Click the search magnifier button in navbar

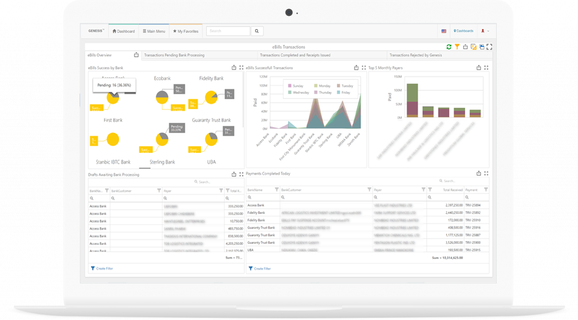click(x=257, y=31)
